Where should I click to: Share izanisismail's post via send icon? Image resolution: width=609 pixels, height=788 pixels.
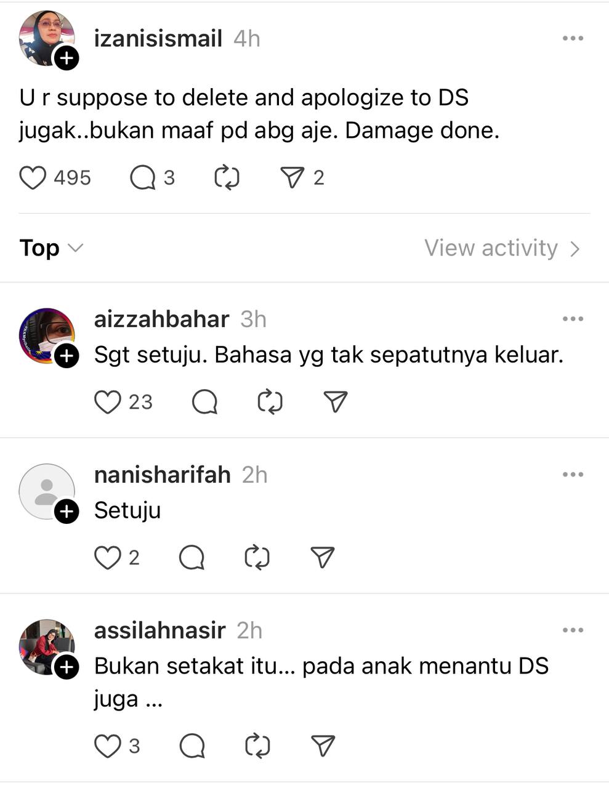[292, 178]
